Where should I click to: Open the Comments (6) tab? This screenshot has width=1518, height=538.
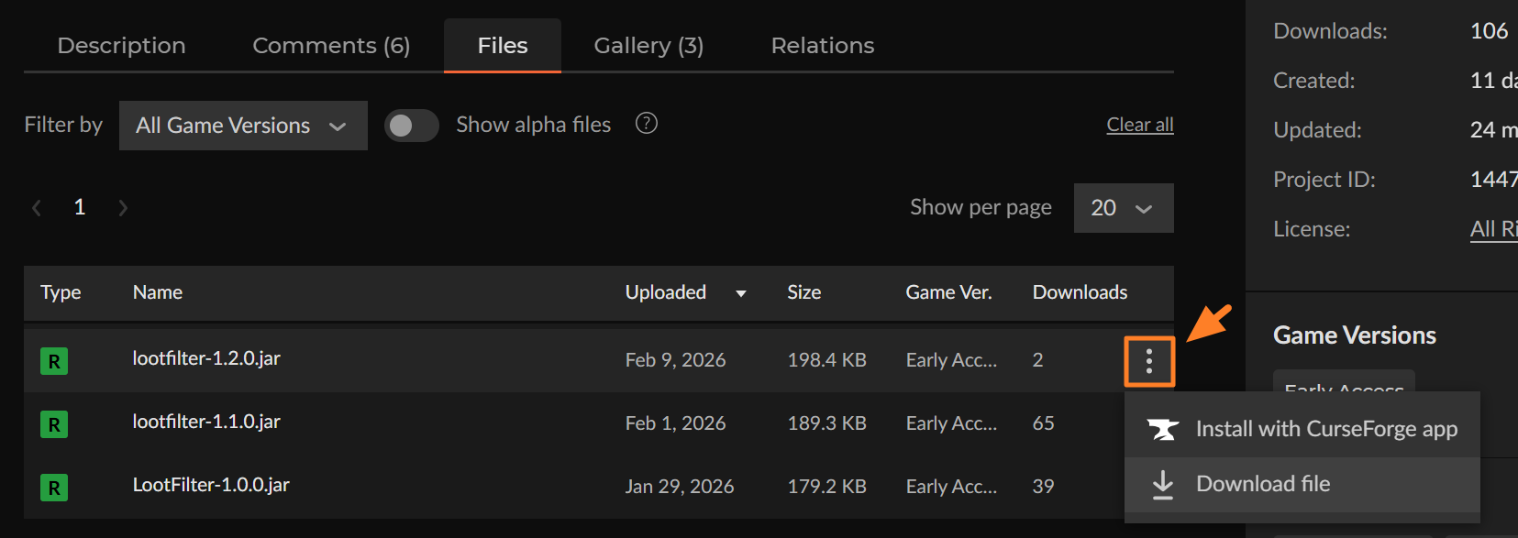coord(331,46)
